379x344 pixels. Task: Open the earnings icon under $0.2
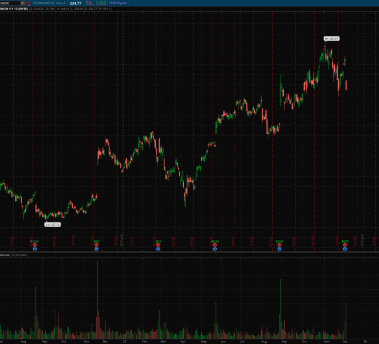96,245
